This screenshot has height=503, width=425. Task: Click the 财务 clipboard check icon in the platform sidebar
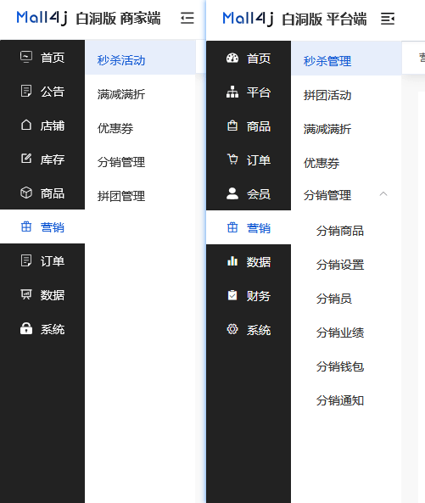pos(232,295)
